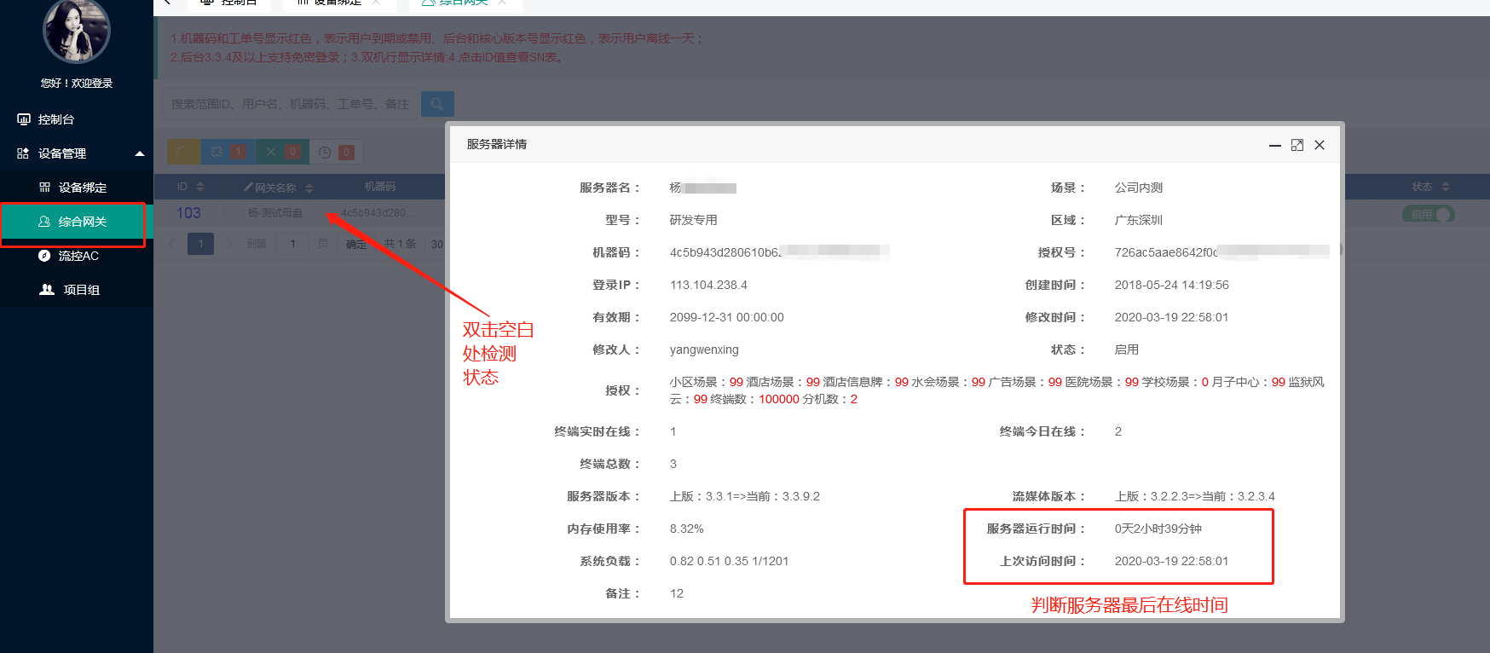Select 项目组 in the sidebar
Screen dimensions: 1490x653
[x=82, y=290]
